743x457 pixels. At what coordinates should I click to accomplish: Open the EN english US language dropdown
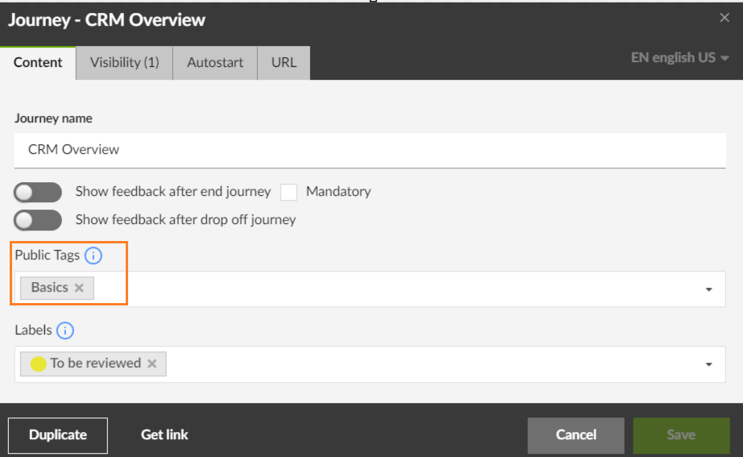[x=680, y=58]
